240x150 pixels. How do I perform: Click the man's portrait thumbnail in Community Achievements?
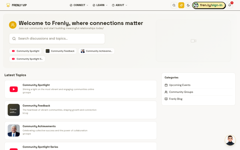tap(14, 130)
